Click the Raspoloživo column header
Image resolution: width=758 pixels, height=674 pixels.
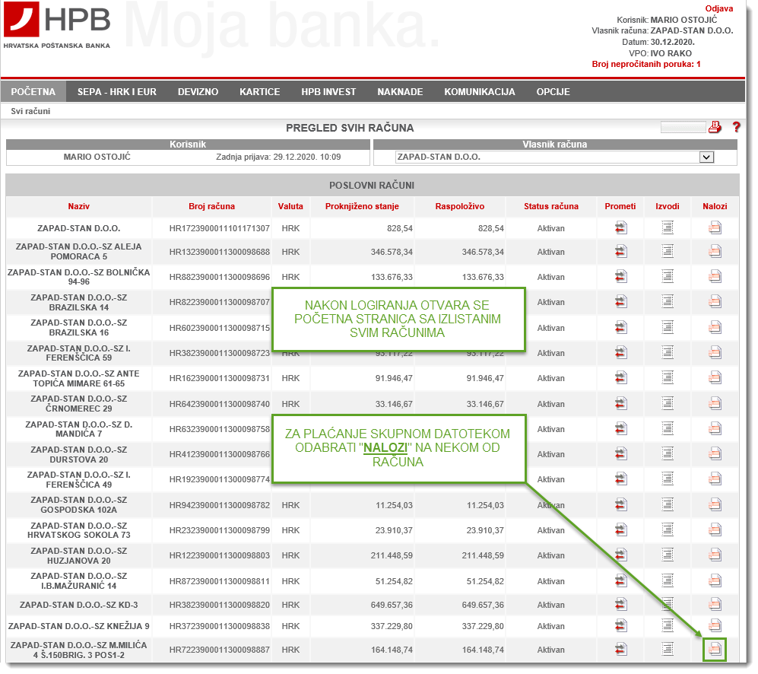tap(460, 206)
